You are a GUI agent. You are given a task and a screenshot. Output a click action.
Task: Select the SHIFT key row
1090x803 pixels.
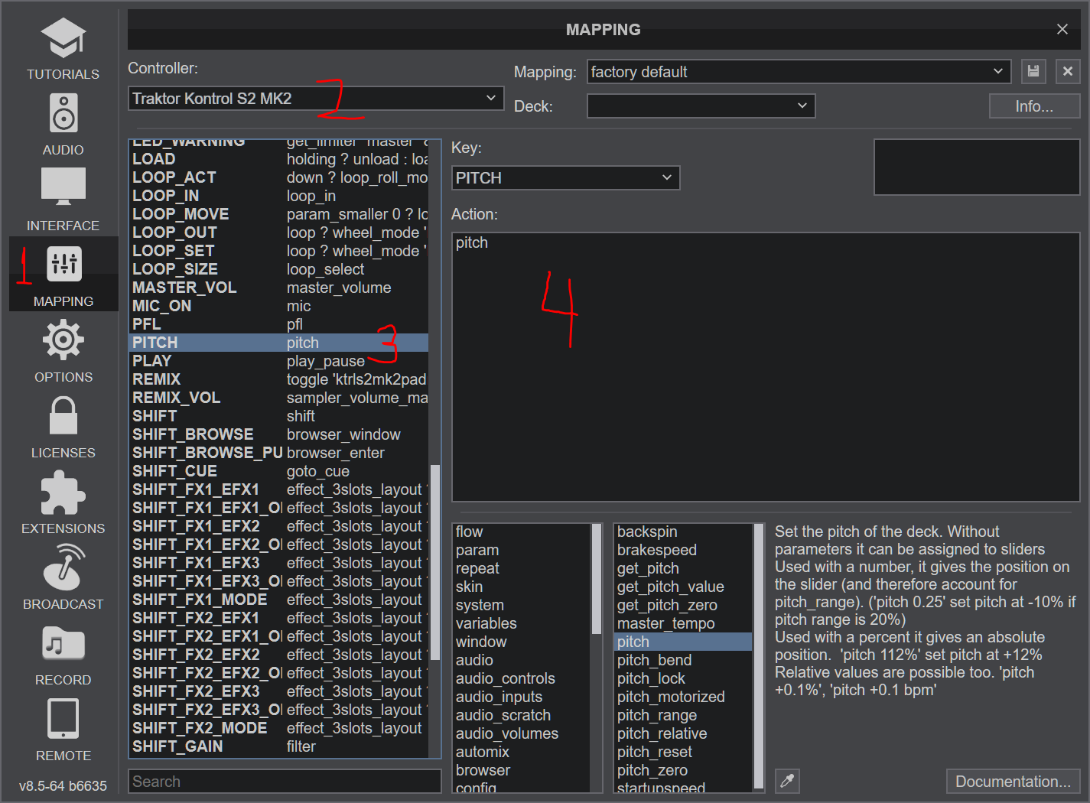[x=279, y=416]
